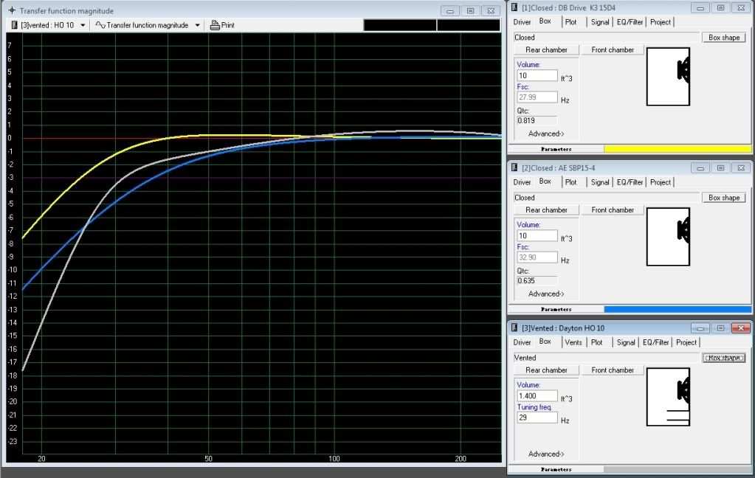
Task: Click the Volume field showing 1.400
Action: [x=537, y=396]
